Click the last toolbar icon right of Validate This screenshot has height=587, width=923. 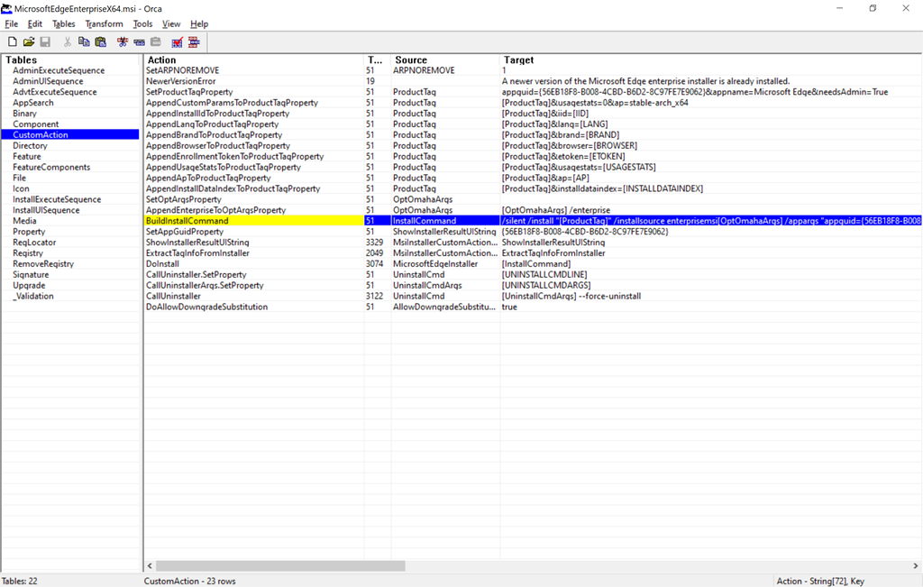(194, 41)
